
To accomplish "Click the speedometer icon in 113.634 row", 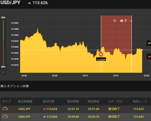I will (5, 117).
